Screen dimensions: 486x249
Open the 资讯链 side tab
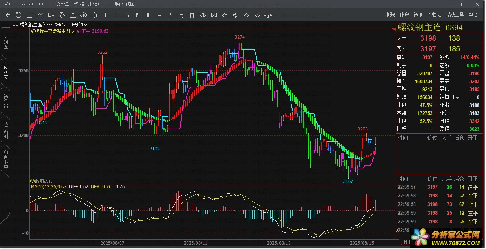click(x=6, y=102)
